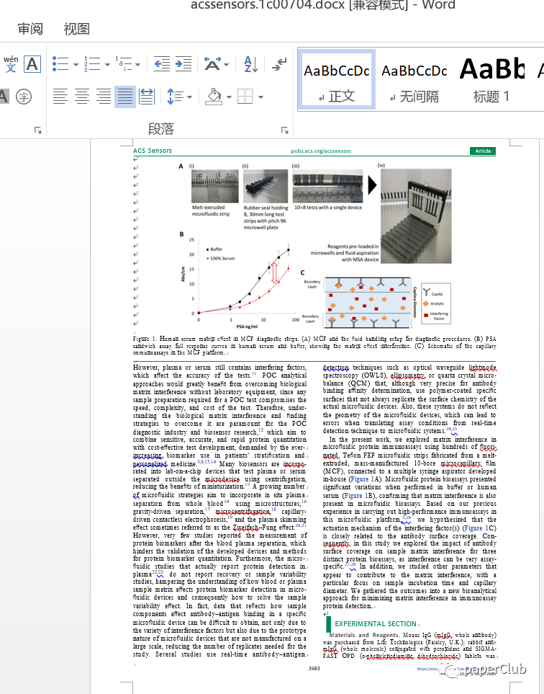Click the Figure 1A reference link
The height and width of the screenshot is (694, 544).
365,479
